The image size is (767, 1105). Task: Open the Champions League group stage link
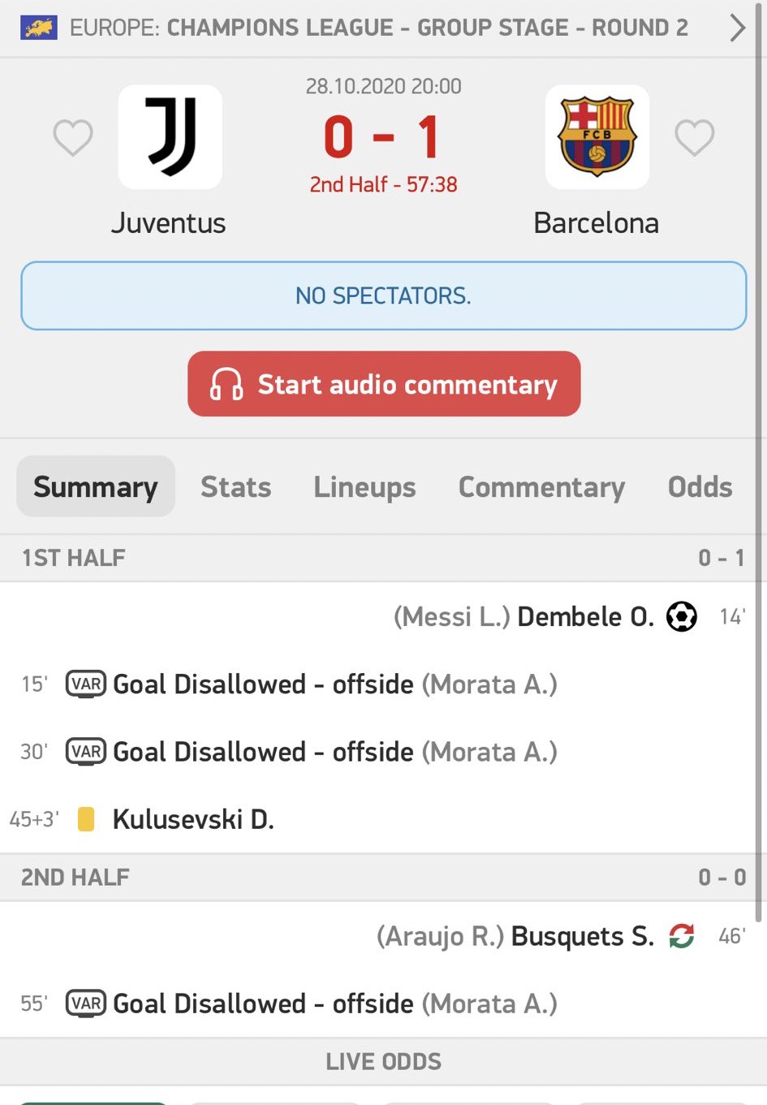pos(378,28)
